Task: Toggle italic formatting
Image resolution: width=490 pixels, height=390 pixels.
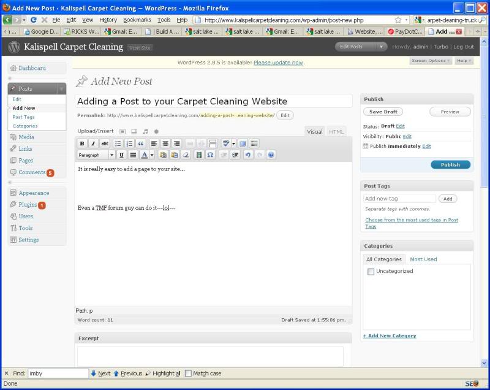Action: click(93, 143)
